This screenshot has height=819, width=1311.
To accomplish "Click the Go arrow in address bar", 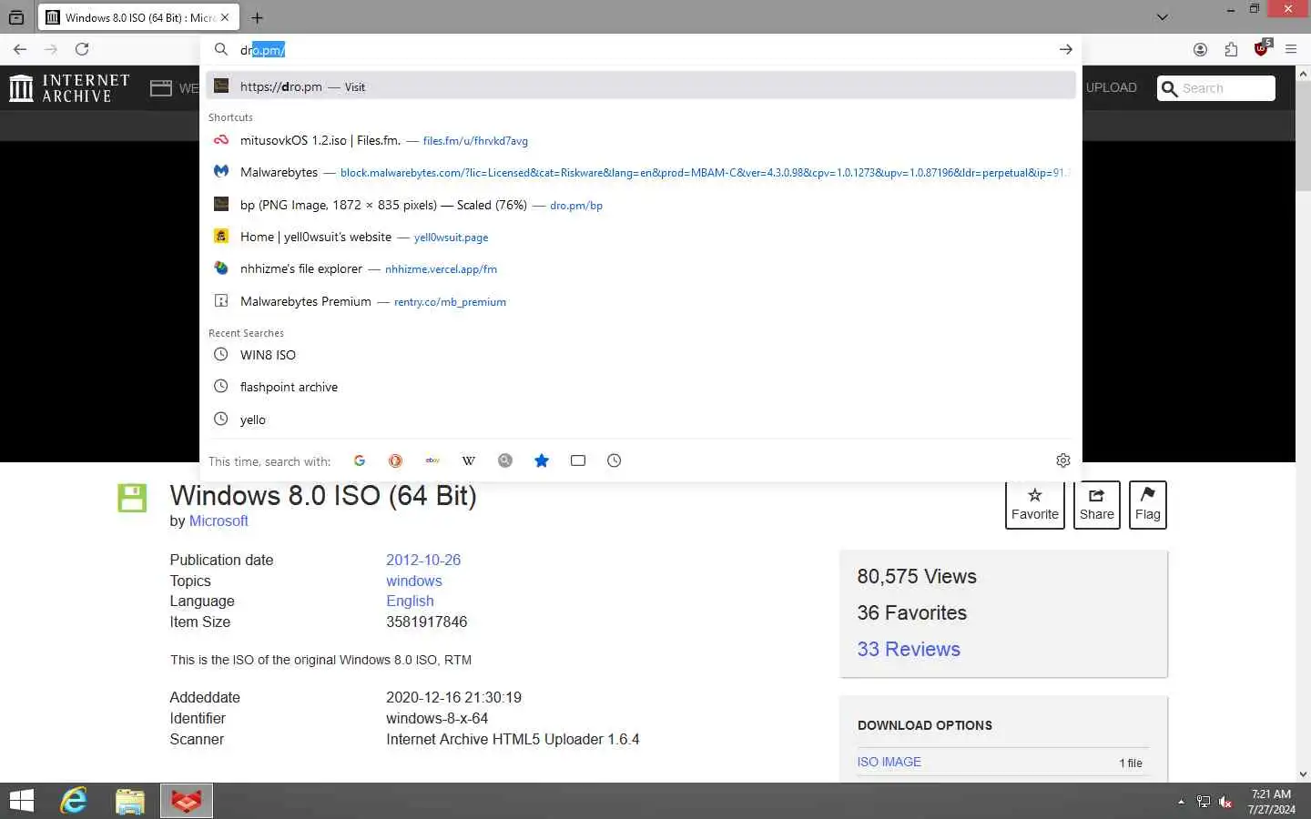I will pos(1065,49).
